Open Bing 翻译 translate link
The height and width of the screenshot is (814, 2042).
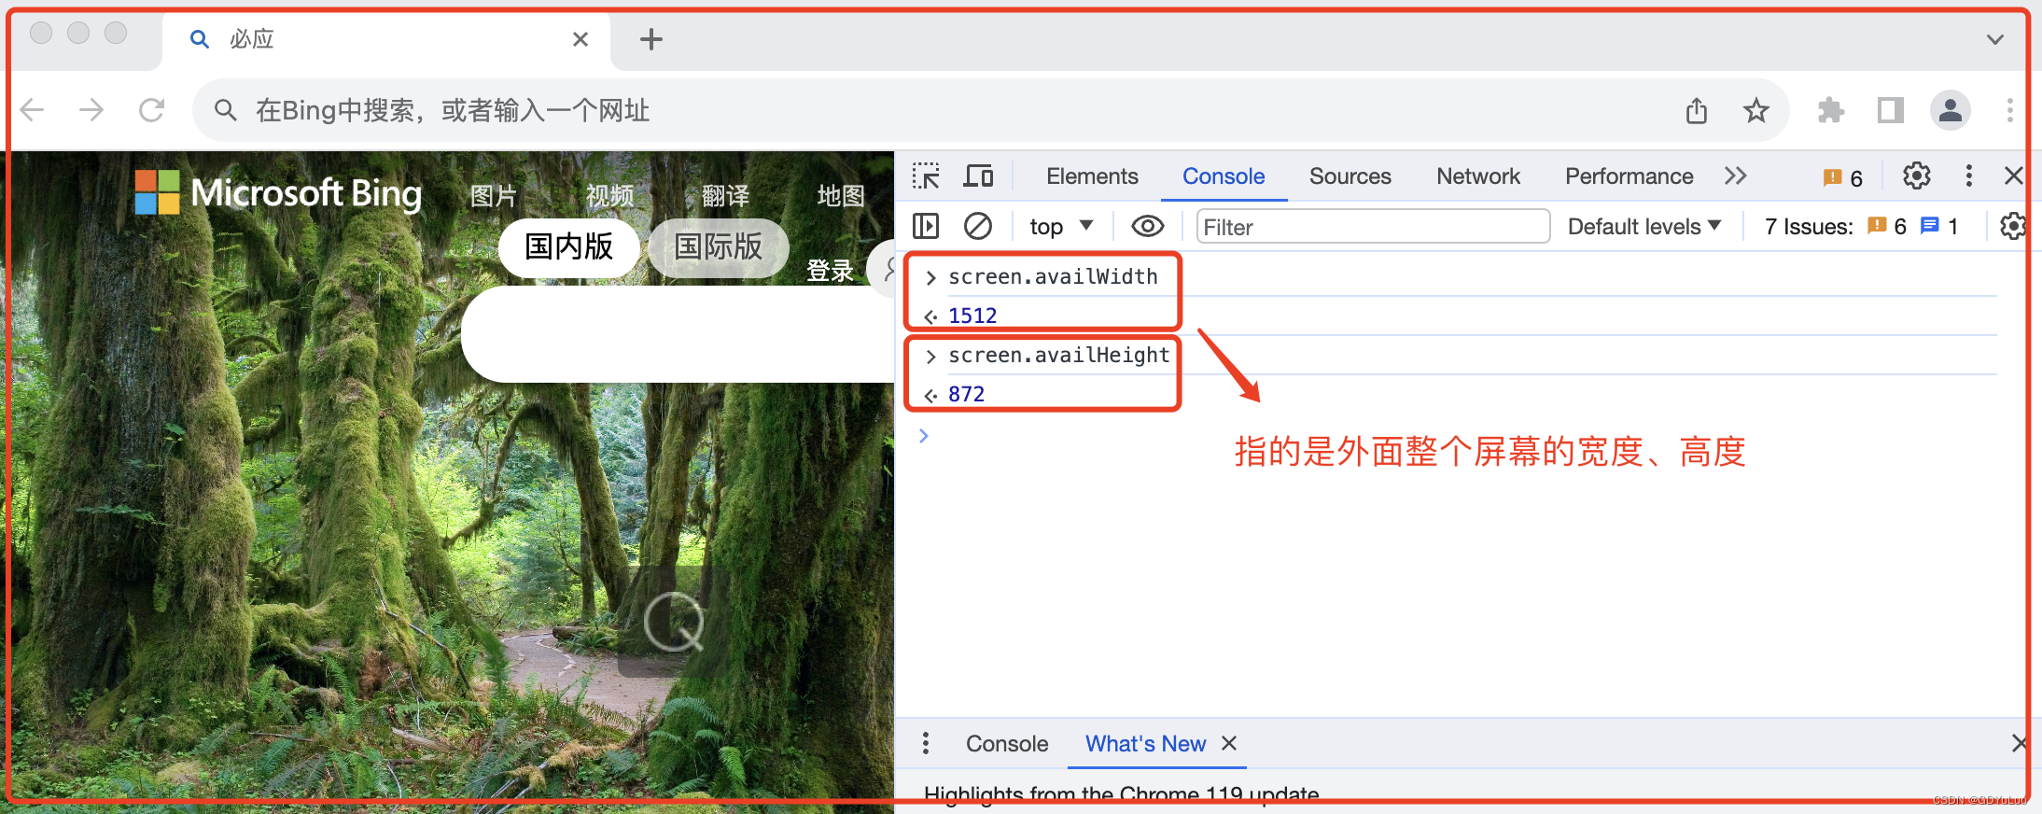[725, 196]
